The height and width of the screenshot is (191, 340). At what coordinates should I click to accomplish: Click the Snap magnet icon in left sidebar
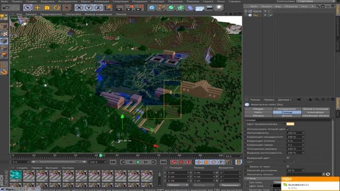[x=4, y=72]
